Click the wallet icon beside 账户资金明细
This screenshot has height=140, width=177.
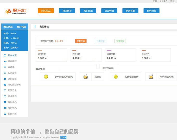151,77
